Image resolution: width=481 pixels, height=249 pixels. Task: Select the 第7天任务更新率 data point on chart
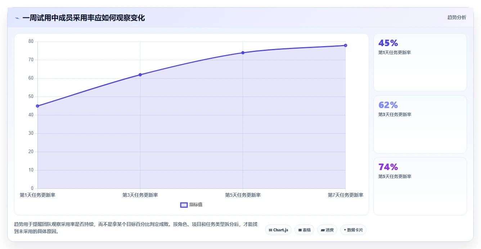click(x=345, y=45)
